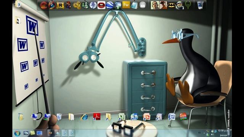Click the taskbar clock showing 12:58 p.m.
Viewport: 244px width, 137px height.
pyautogui.click(x=224, y=131)
